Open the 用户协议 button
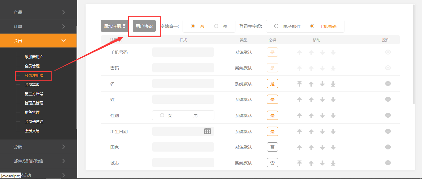The height and width of the screenshot is (179, 422). tap(144, 26)
